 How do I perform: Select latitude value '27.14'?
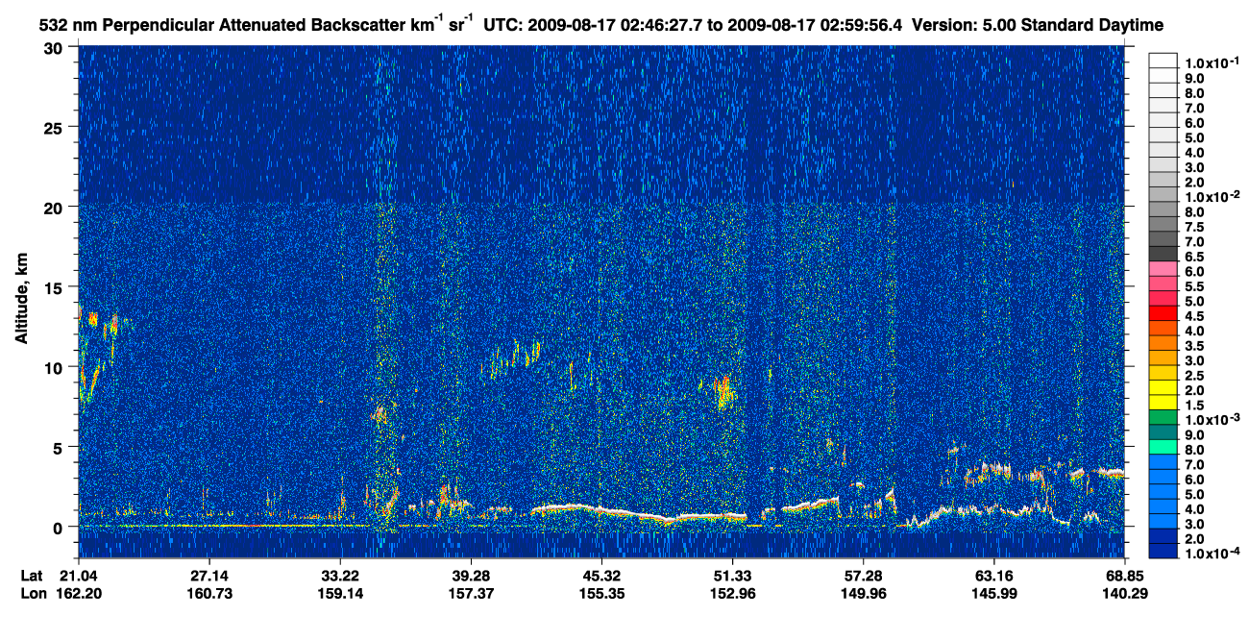click(208, 576)
